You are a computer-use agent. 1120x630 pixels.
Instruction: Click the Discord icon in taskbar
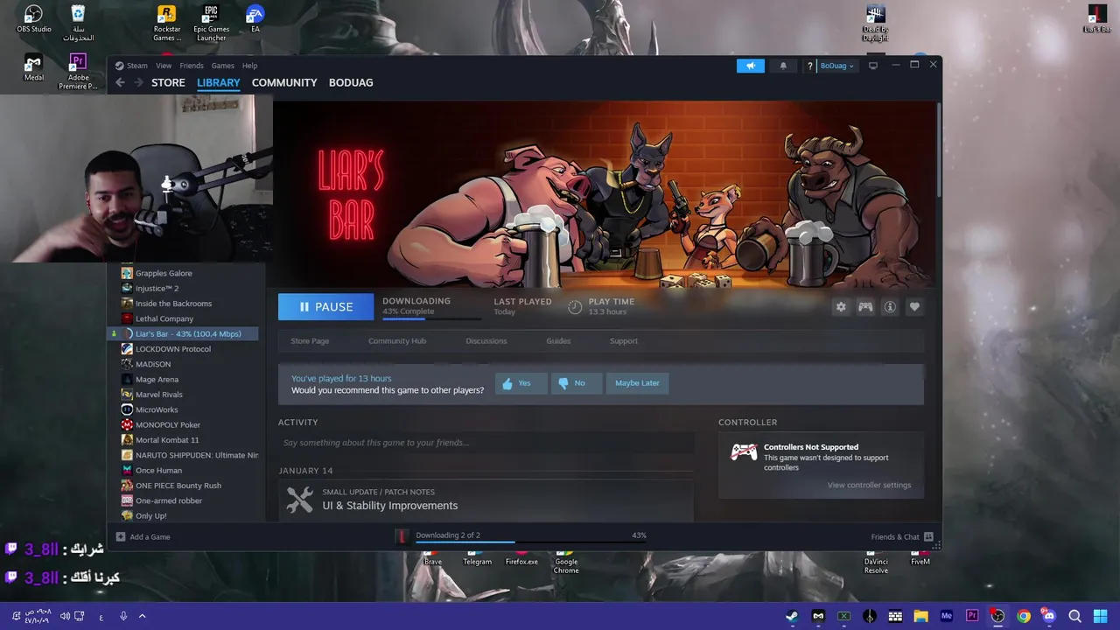coord(1049,616)
